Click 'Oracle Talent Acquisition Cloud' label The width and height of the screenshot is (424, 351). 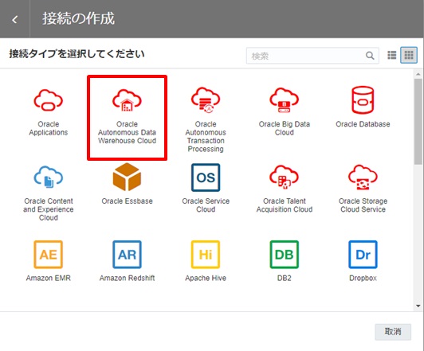(x=285, y=205)
